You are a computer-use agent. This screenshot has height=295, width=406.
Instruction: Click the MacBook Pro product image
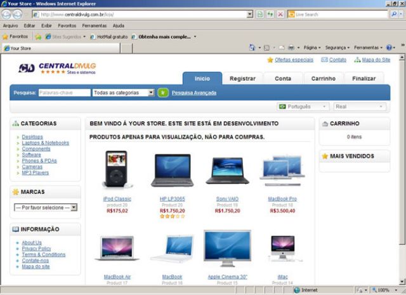click(282, 170)
